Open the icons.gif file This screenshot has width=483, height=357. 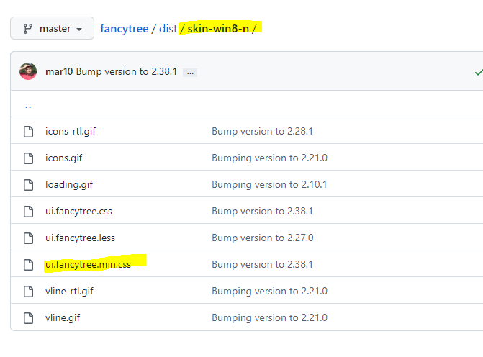pyautogui.click(x=64, y=158)
